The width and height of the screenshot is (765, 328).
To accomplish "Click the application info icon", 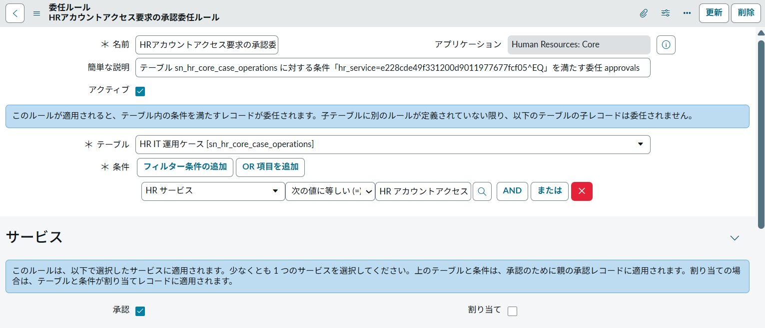I will point(666,45).
